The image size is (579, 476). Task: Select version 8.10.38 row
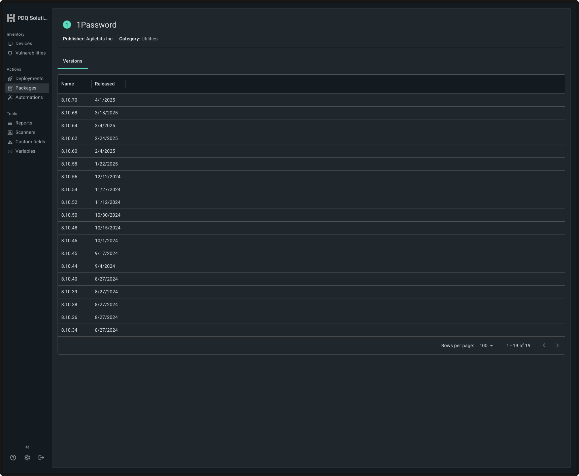311,305
